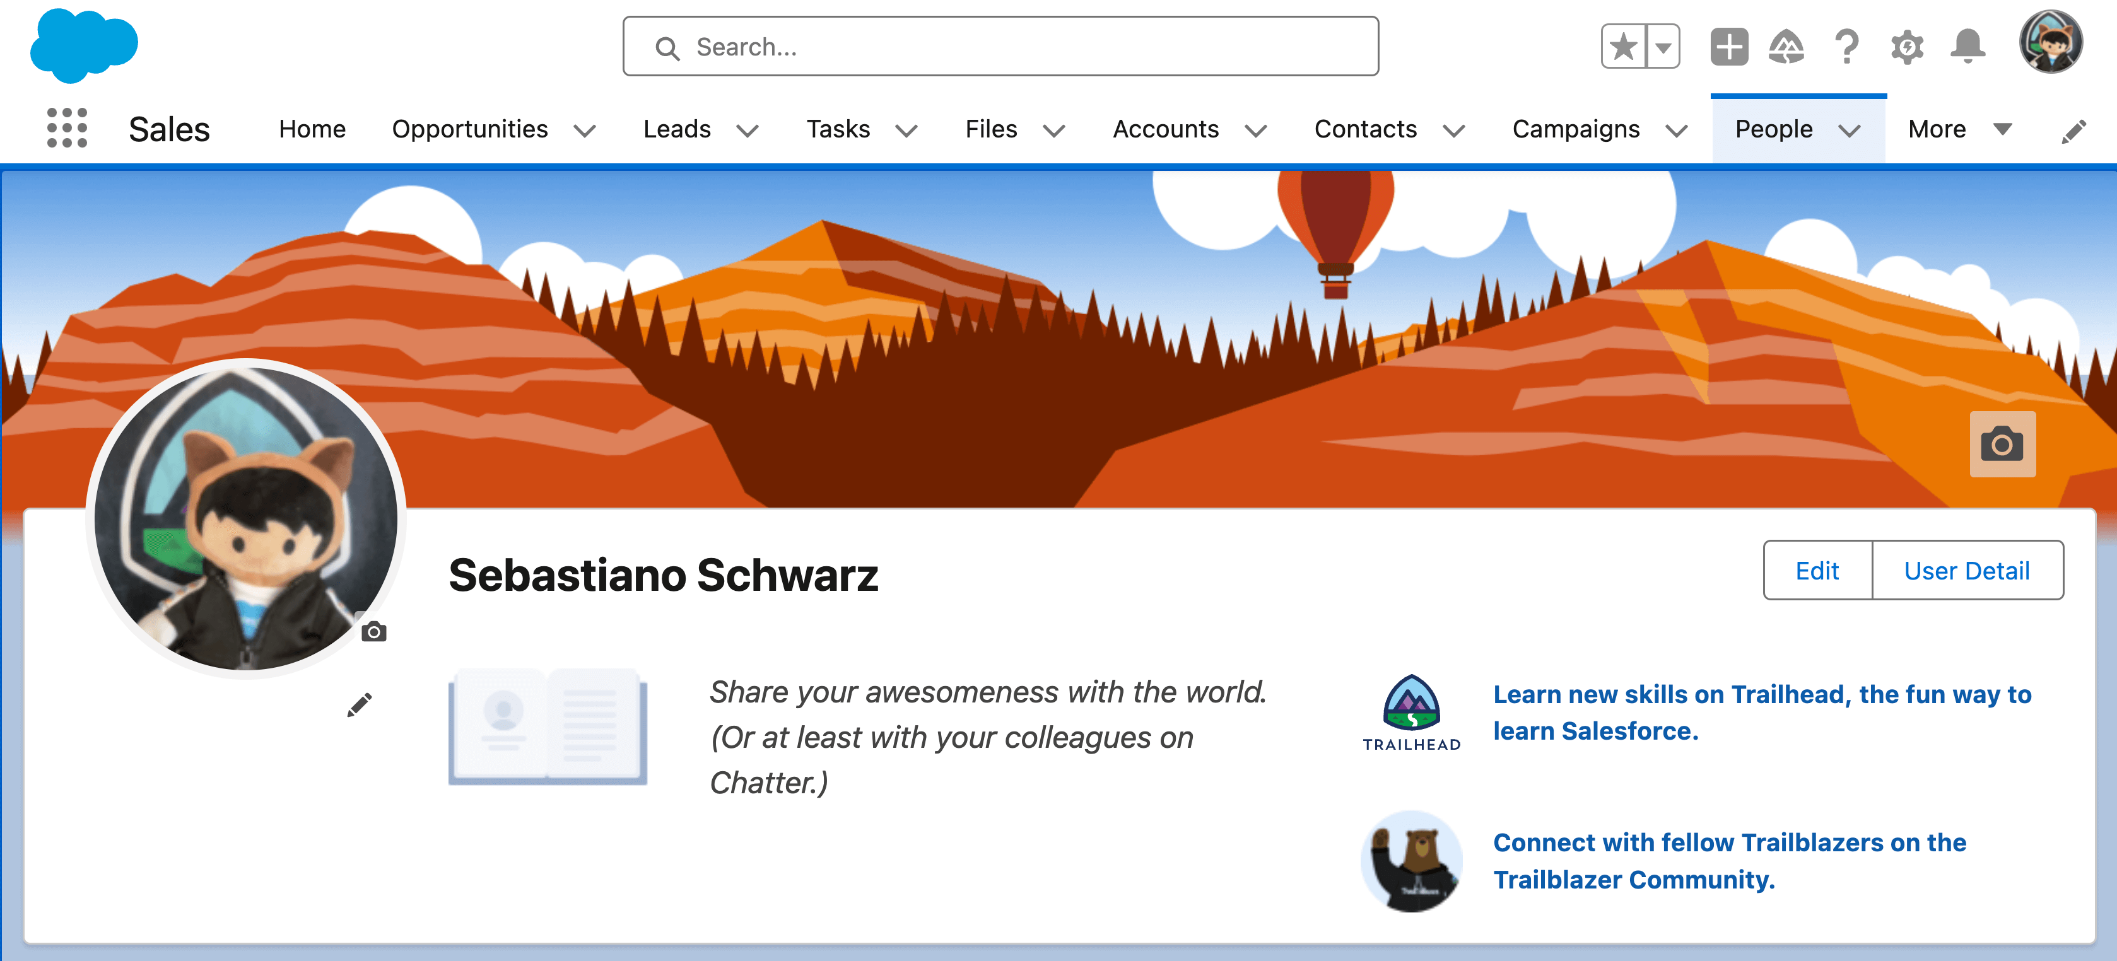The width and height of the screenshot is (2117, 961).
Task: Select the People tab
Action: (x=1773, y=130)
